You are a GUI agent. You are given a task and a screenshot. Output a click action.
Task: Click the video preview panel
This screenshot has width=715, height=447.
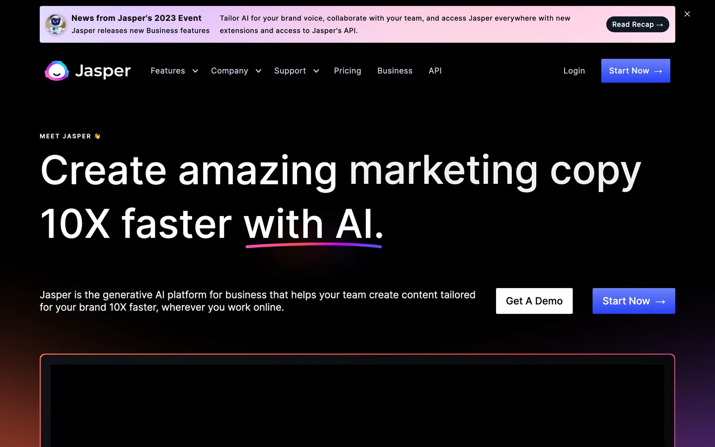tap(357, 401)
